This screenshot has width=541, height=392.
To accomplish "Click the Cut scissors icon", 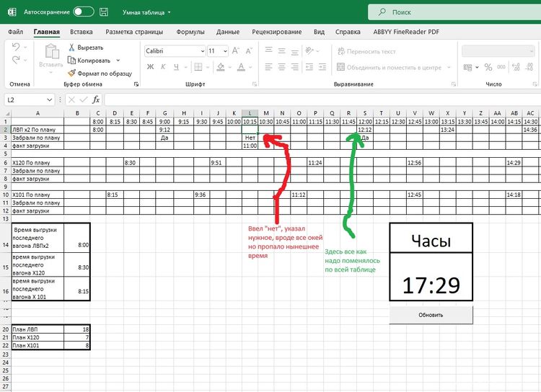I will pyautogui.click(x=71, y=48).
